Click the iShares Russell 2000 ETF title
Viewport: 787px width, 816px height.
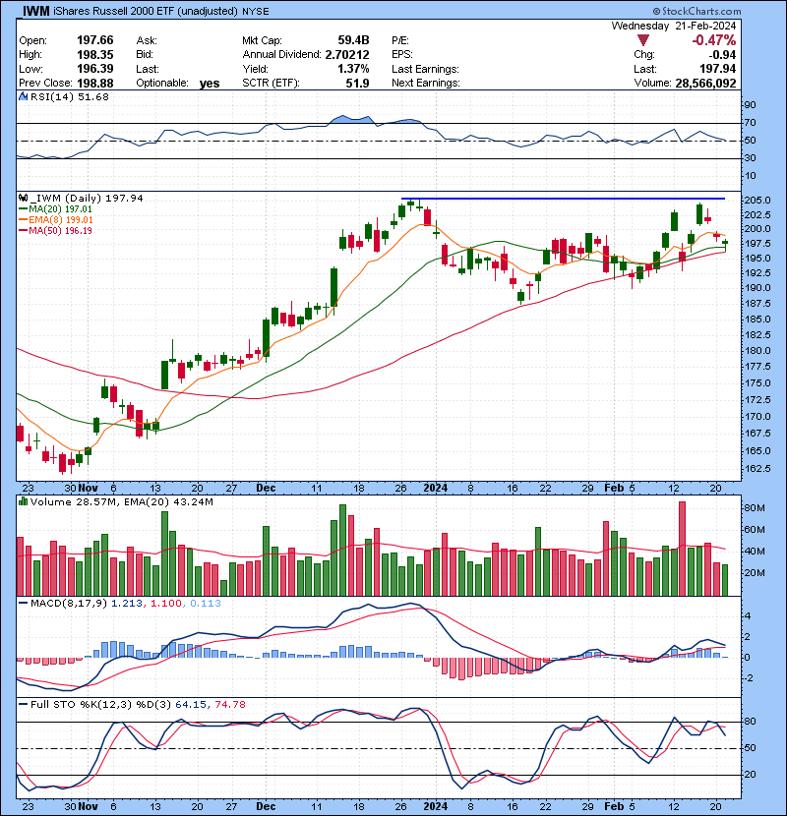pos(146,11)
